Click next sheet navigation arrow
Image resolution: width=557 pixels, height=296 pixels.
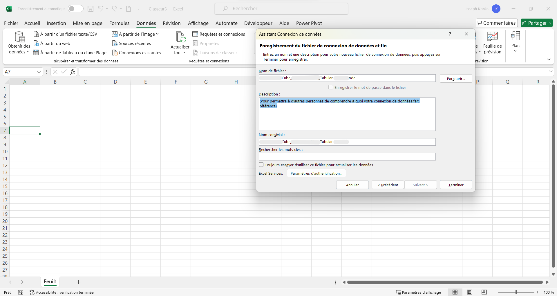click(x=22, y=282)
